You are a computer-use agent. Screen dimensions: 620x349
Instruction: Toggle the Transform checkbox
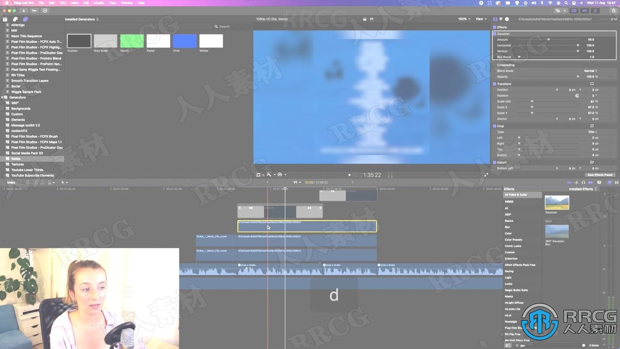pyautogui.click(x=495, y=84)
